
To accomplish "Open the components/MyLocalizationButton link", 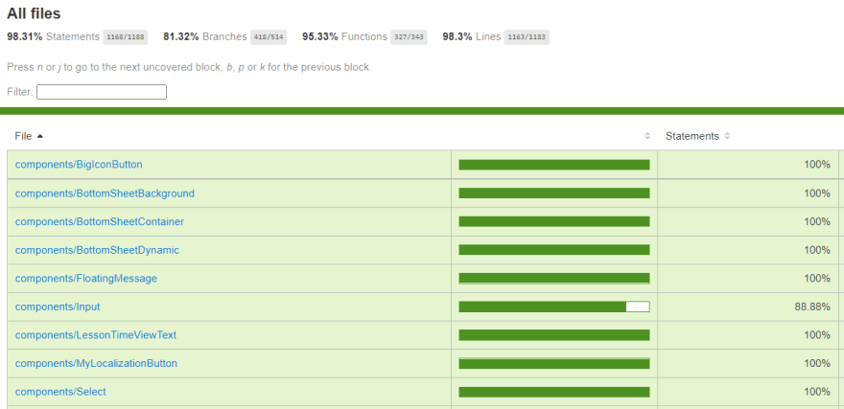I will [x=96, y=364].
